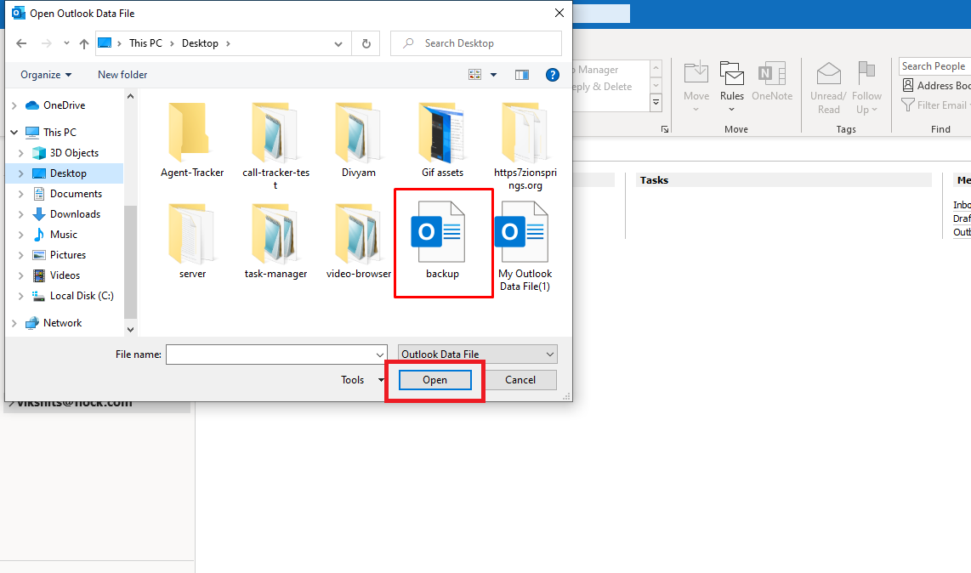Open the File name history dropdown arrow
Image resolution: width=971 pixels, height=573 pixels.
click(379, 355)
